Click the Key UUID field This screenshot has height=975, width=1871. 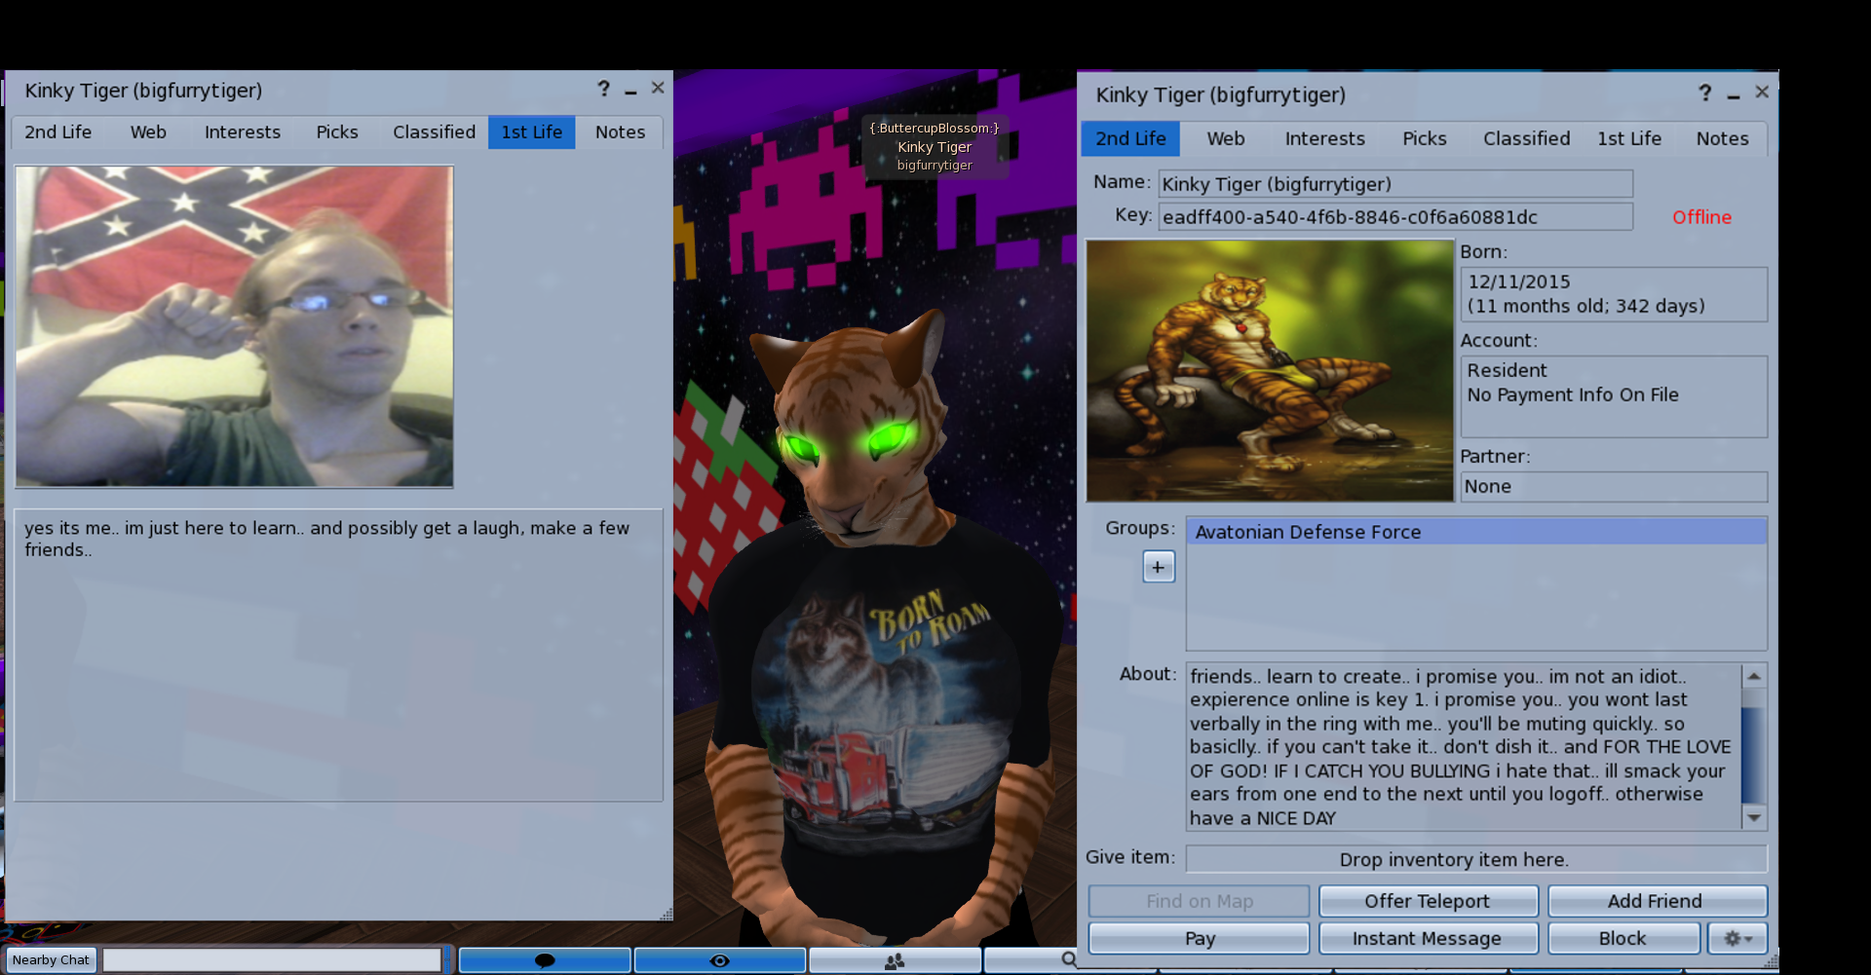click(1395, 217)
